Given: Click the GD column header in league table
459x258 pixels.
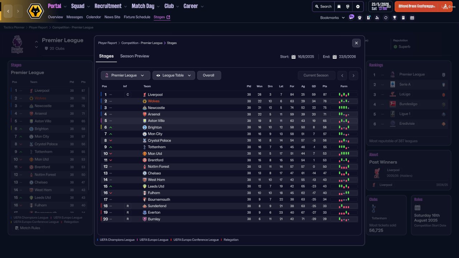Looking at the screenshot, I should tap(314, 86).
